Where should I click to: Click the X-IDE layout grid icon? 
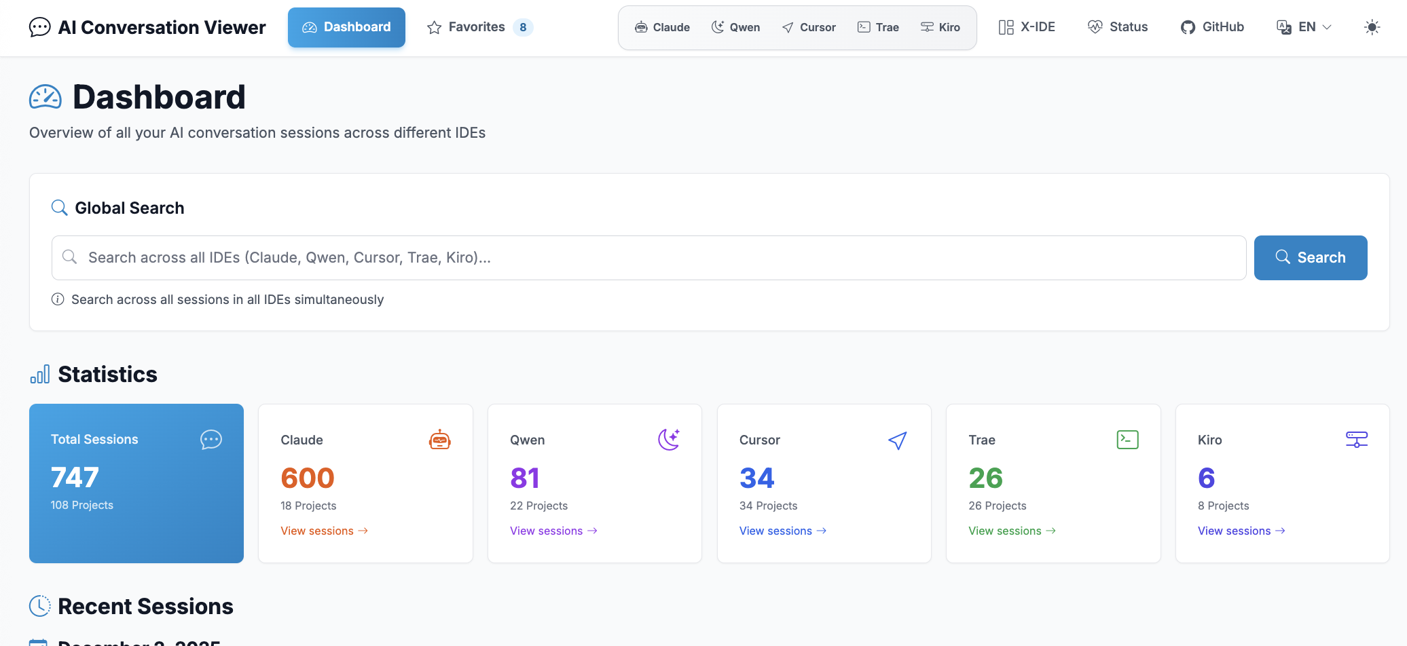click(1006, 27)
